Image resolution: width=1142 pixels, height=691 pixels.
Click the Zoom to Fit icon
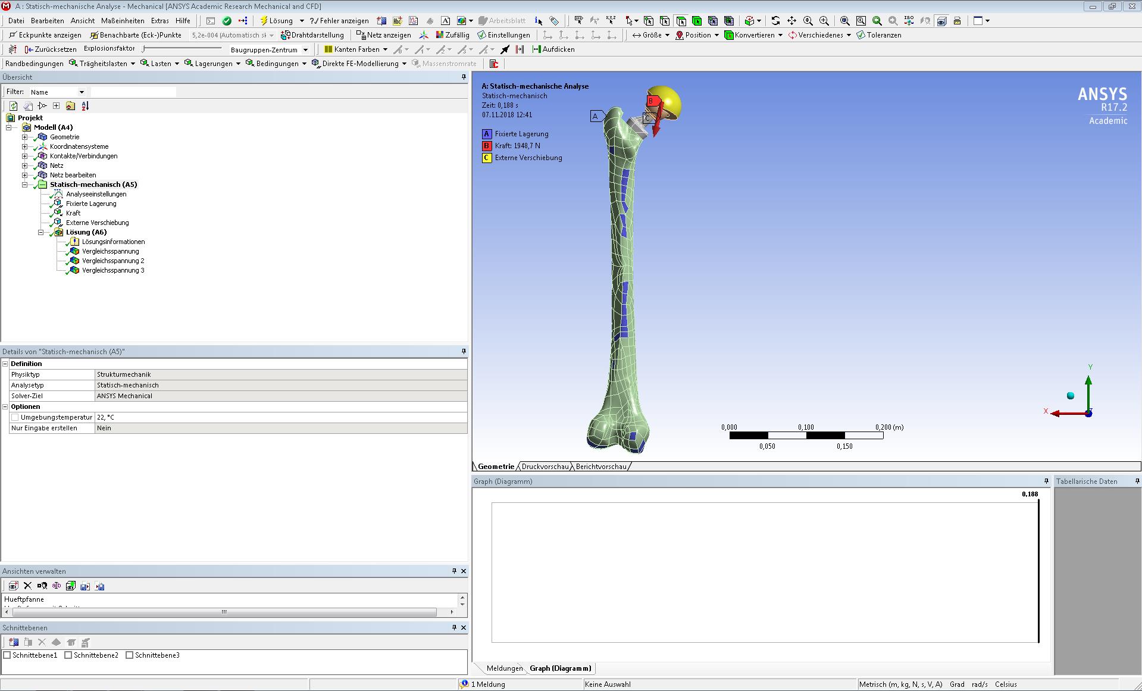844,21
